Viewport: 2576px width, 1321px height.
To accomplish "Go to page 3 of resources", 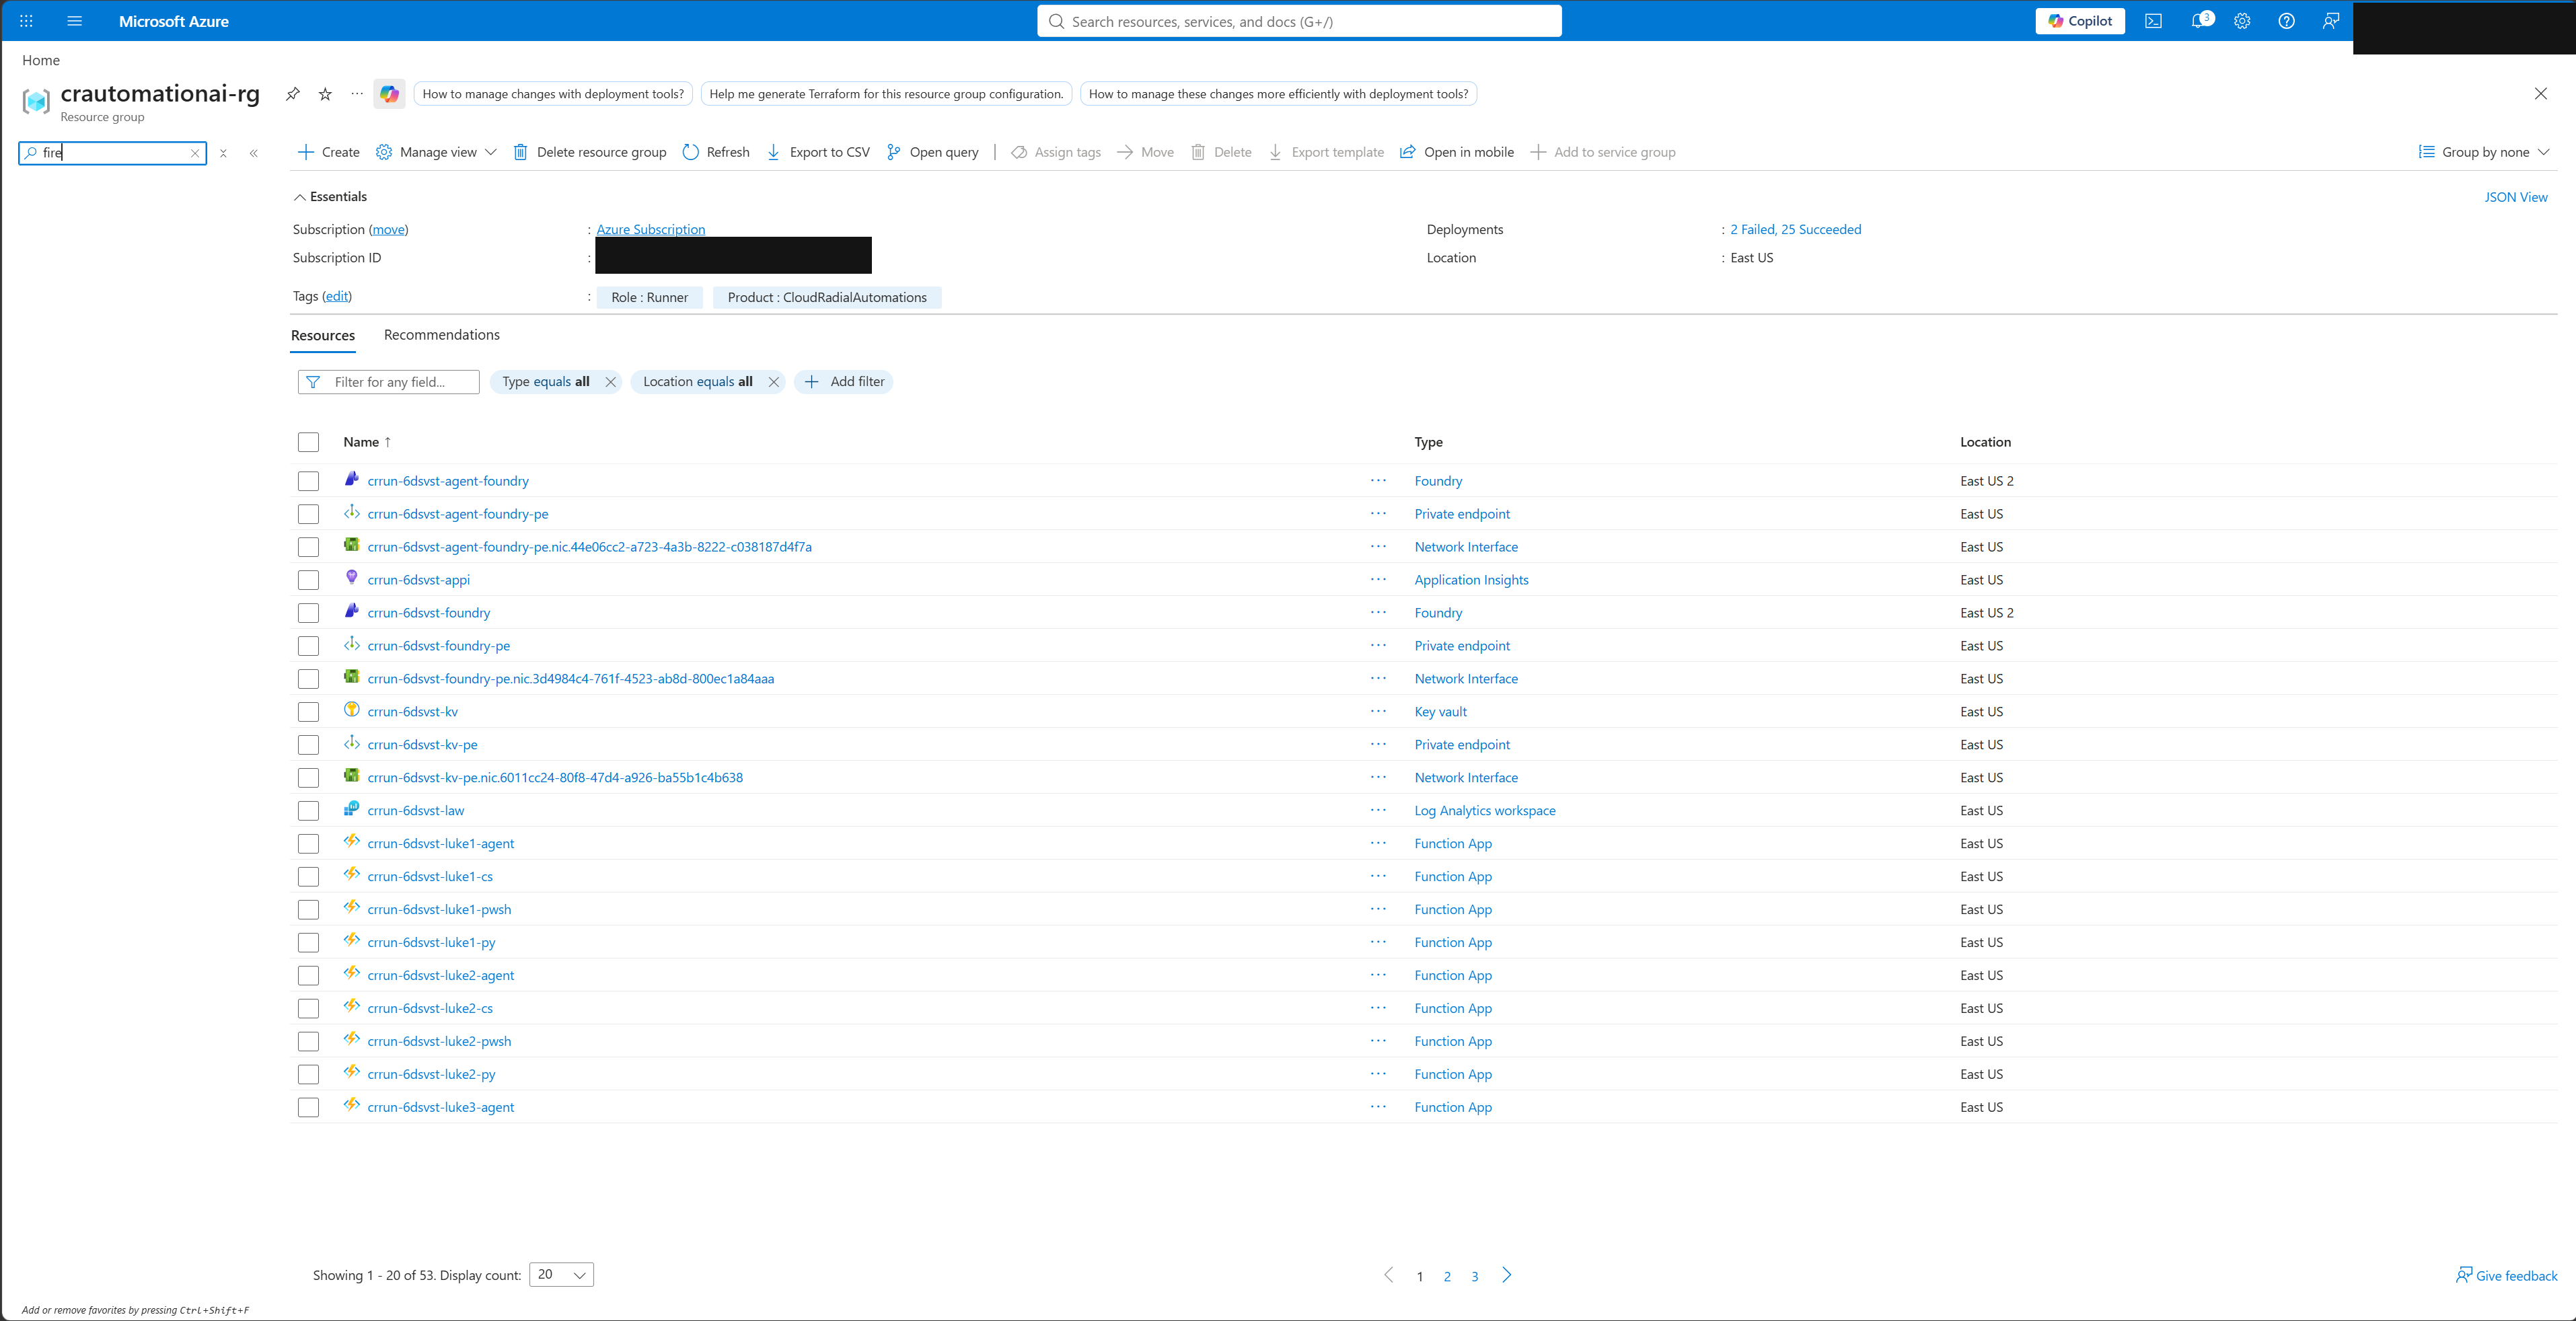I will [x=1475, y=1276].
